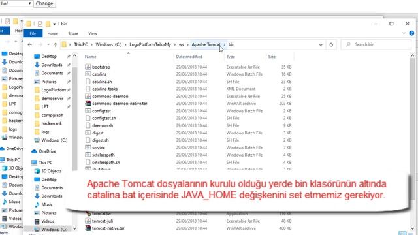Go back with the Back arrow
418x235 pixels.
pyautogui.click(x=30, y=44)
